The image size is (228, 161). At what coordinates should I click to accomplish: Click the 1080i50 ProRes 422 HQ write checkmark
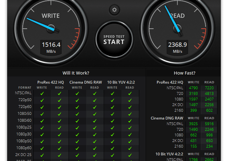42,114
